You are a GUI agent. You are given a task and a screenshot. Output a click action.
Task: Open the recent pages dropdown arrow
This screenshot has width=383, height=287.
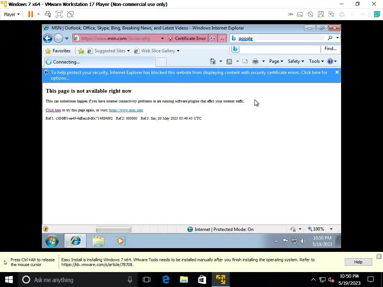tap(67, 38)
